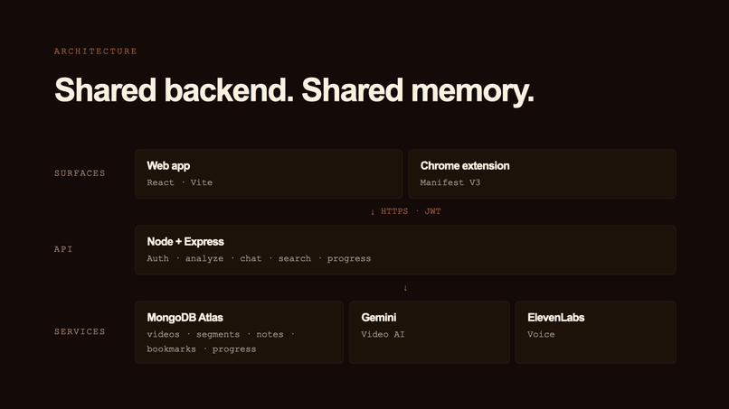
Task: Click the Chrome extension card title
Action: (x=465, y=166)
